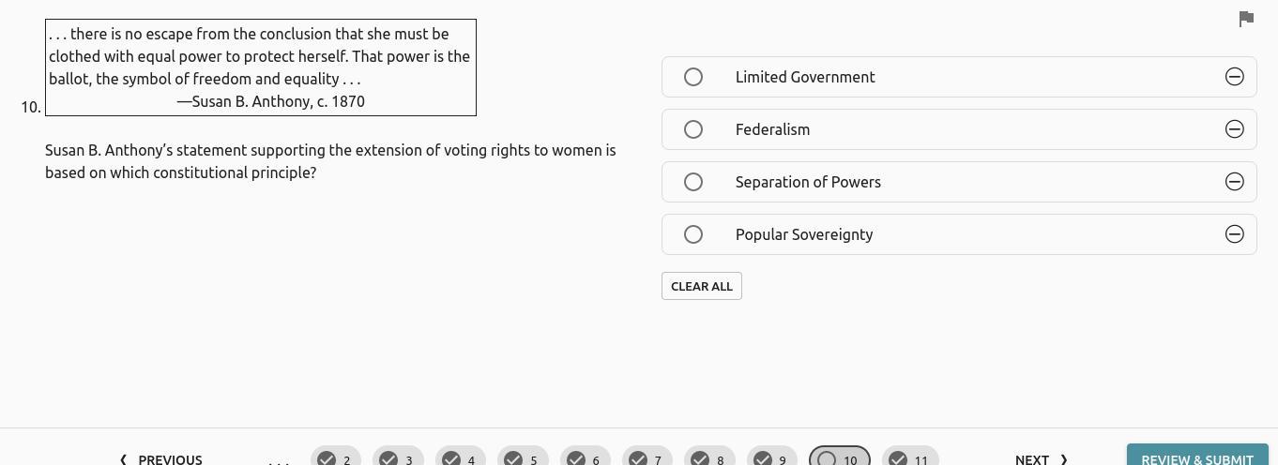Eliminate the Limited Government answer choice

coord(1234,77)
